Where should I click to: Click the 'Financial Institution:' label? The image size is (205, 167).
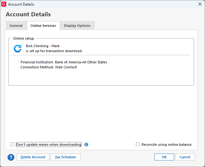pyautogui.click(x=37, y=62)
